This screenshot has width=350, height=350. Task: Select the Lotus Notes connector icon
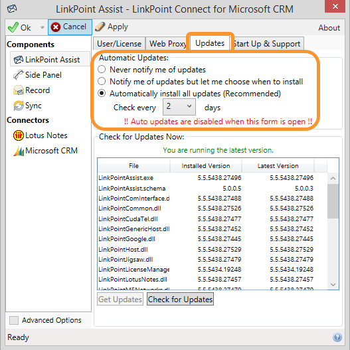(19, 135)
